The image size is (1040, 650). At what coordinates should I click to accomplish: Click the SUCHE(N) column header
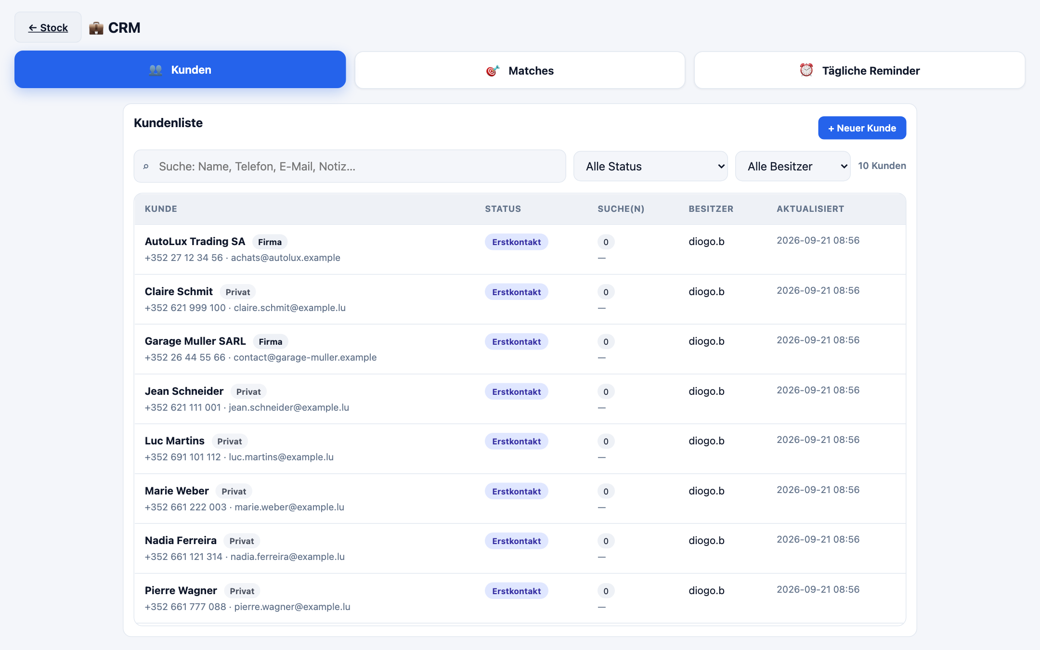coord(621,208)
